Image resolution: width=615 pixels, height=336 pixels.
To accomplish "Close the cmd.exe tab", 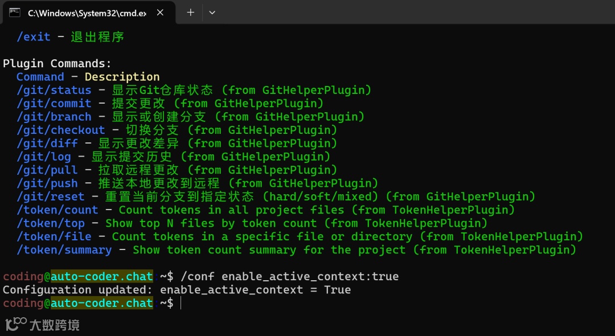I will 160,13.
